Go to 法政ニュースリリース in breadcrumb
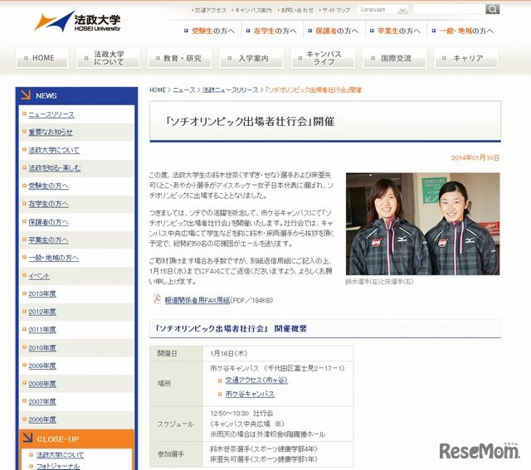531x470 pixels. click(x=231, y=90)
